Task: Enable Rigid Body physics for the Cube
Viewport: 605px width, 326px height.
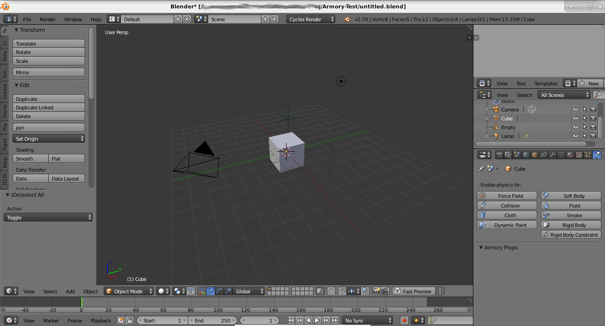Action: coord(570,225)
